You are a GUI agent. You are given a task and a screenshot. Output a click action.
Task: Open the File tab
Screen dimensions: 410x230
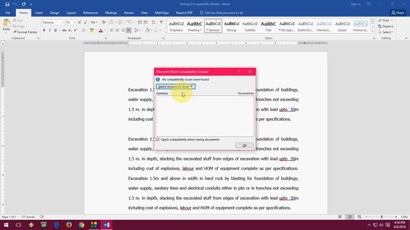click(8, 13)
